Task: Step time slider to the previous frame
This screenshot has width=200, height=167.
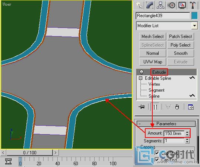Action: (3, 152)
